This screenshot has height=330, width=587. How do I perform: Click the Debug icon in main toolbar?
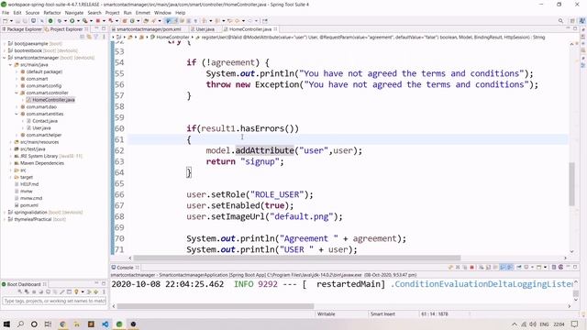(x=60, y=21)
